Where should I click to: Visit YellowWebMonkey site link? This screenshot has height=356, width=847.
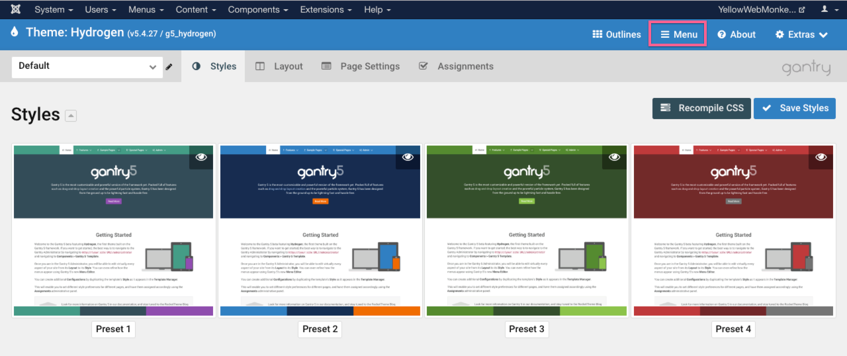[762, 9]
